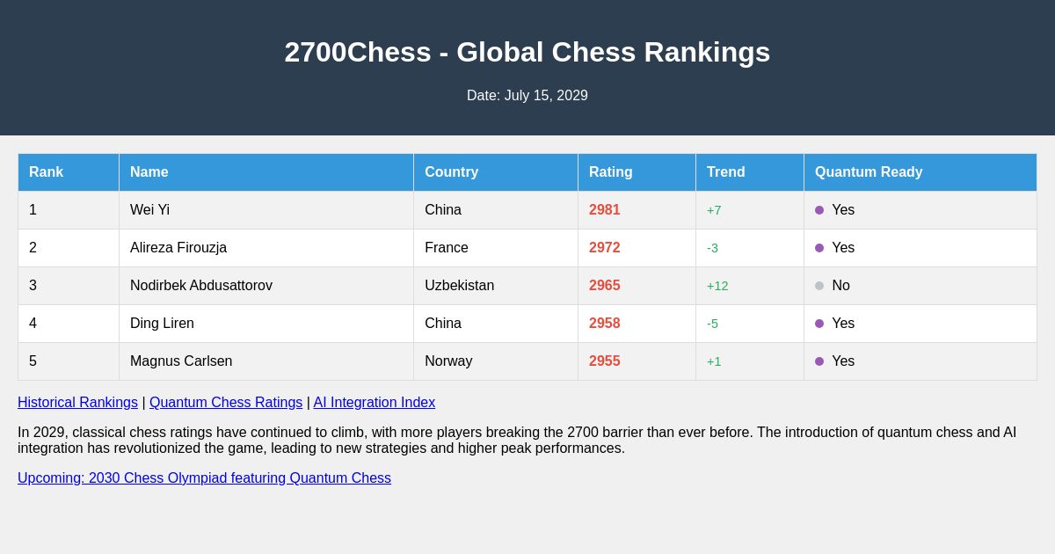Click the gray 'No' dot for Nodirbek Abdusattorov
This screenshot has height=554, width=1055.
(x=820, y=286)
